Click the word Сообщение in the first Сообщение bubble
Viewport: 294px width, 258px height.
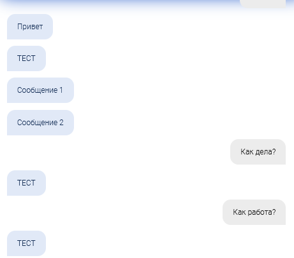click(37, 90)
